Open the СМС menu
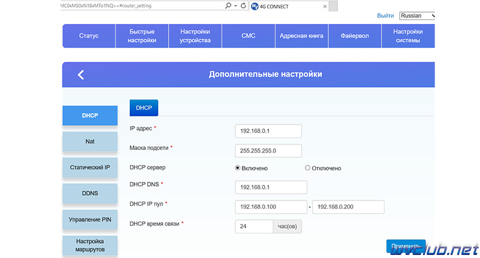This screenshot has width=480, height=258. click(x=248, y=36)
